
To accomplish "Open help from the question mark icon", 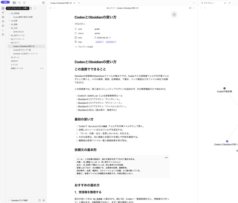I will point(39,200).
